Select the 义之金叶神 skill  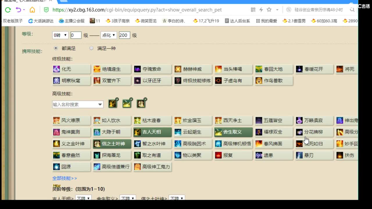(71, 144)
